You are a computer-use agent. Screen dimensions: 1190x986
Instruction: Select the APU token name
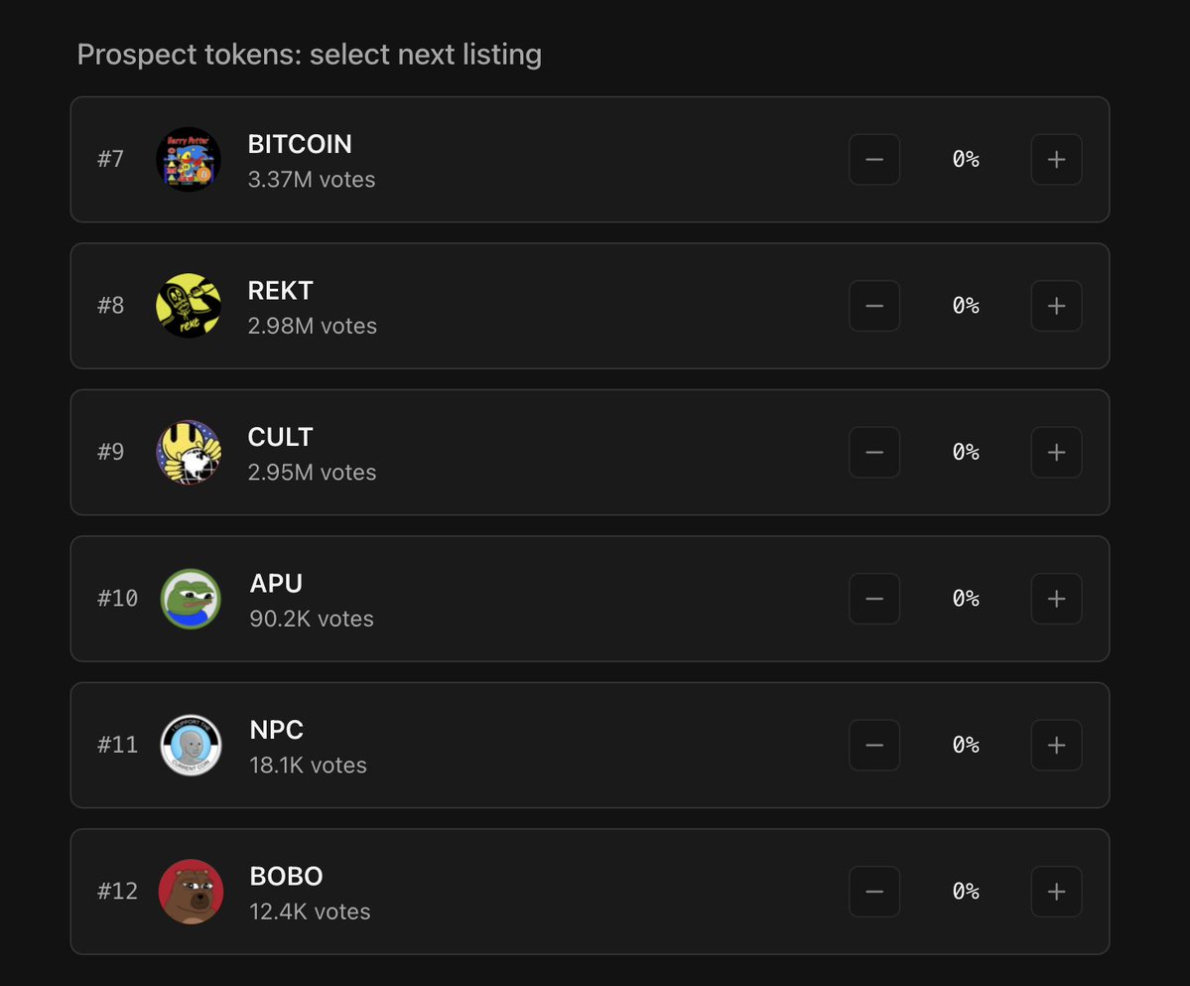(x=276, y=583)
